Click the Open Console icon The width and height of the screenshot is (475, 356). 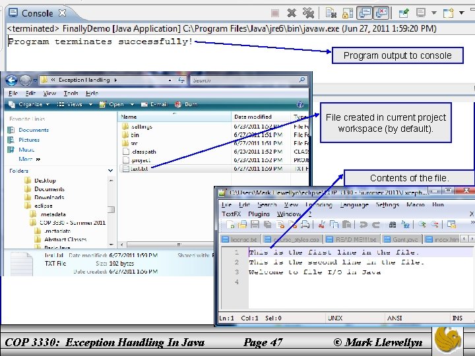point(449,13)
